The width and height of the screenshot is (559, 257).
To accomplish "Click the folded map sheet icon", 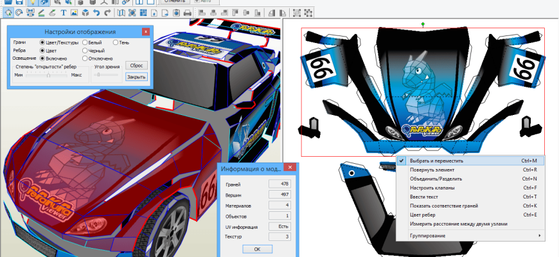I will (121, 13).
